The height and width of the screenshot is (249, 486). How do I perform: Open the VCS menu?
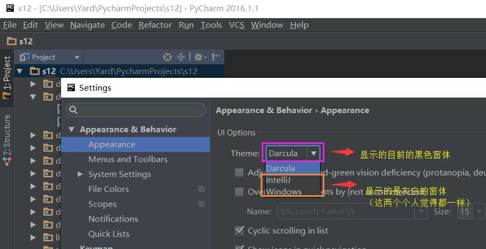tap(237, 25)
